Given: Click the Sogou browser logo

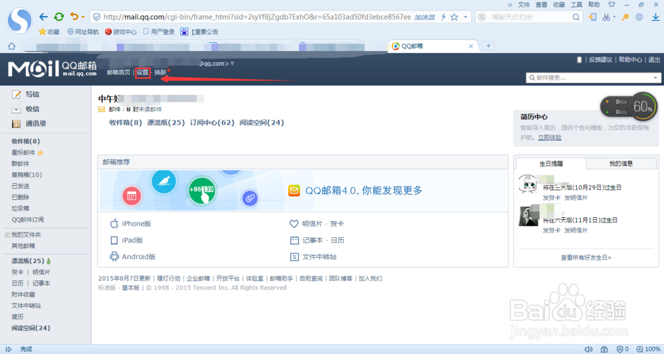Looking at the screenshot, I should [19, 20].
